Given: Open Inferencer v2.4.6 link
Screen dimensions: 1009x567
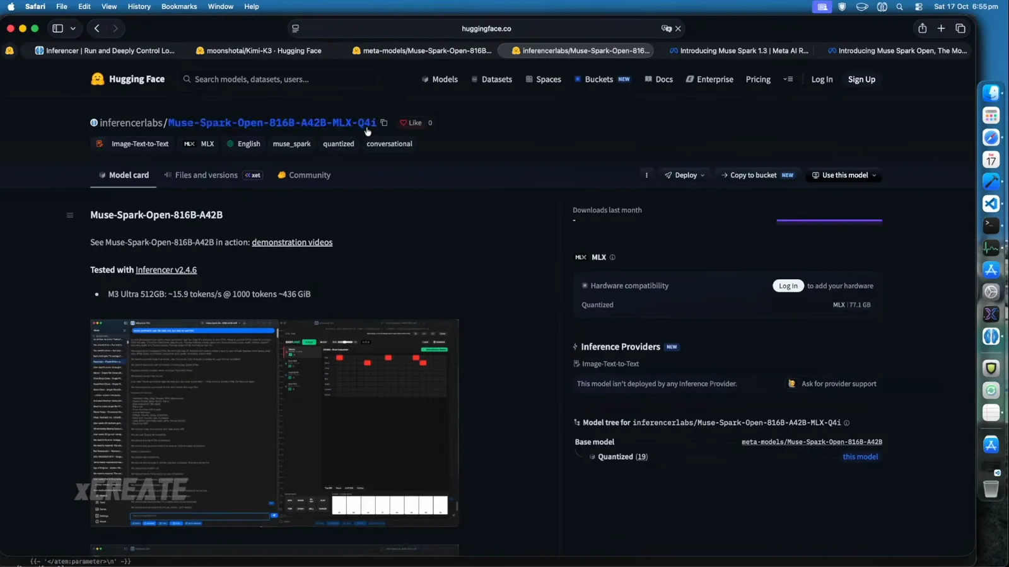Looking at the screenshot, I should (166, 270).
